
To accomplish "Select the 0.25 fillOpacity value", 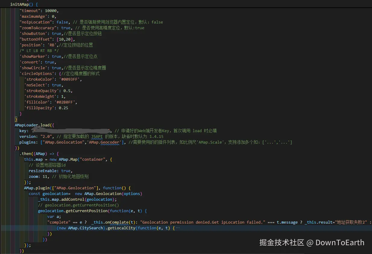I will tap(64, 108).
